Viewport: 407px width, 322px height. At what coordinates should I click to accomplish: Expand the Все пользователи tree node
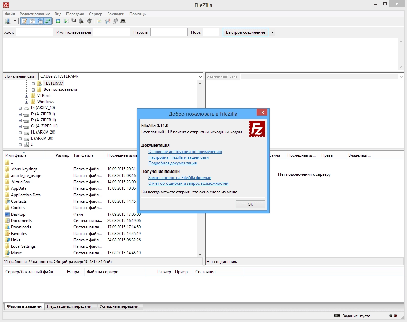[33, 89]
